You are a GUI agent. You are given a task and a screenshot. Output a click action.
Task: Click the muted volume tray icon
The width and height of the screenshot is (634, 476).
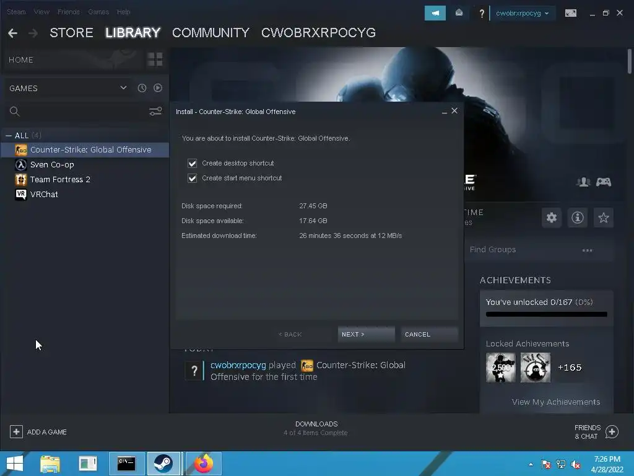click(576, 464)
